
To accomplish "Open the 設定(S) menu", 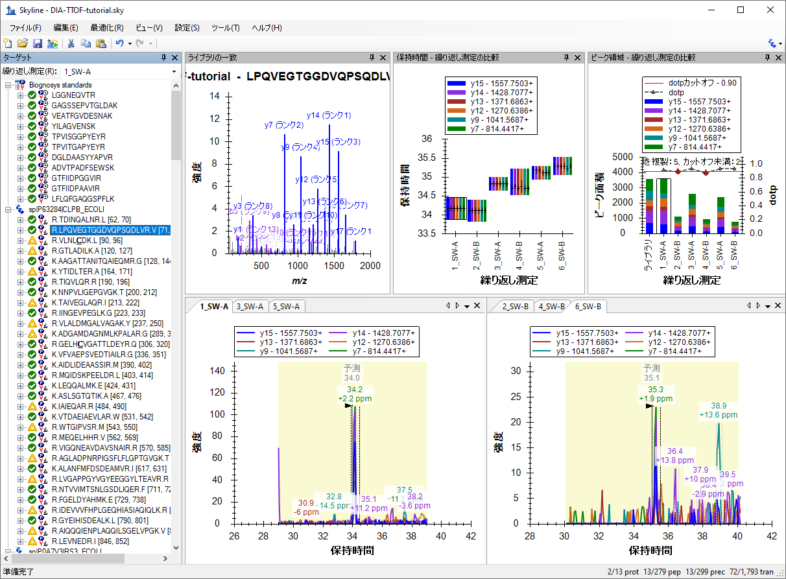I will (x=187, y=28).
